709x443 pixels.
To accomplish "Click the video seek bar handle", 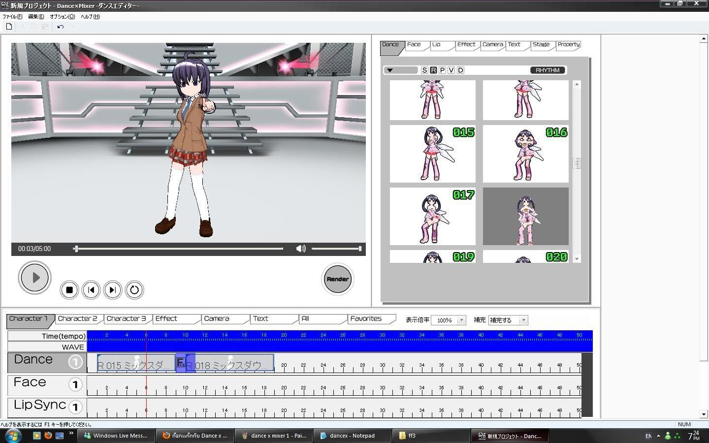I will 76,249.
